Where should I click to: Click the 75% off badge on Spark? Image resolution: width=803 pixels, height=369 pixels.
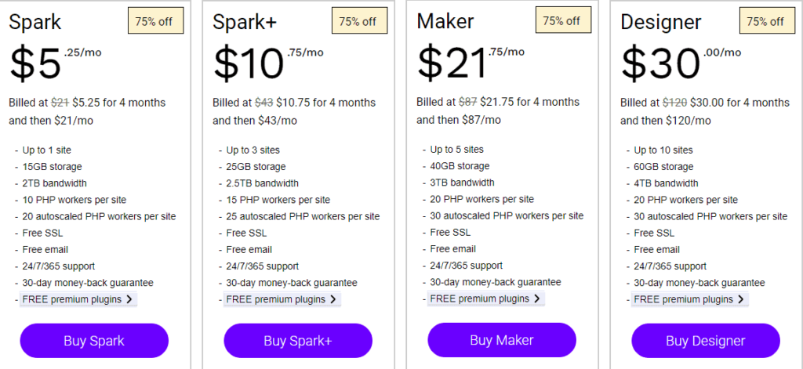pos(154,21)
